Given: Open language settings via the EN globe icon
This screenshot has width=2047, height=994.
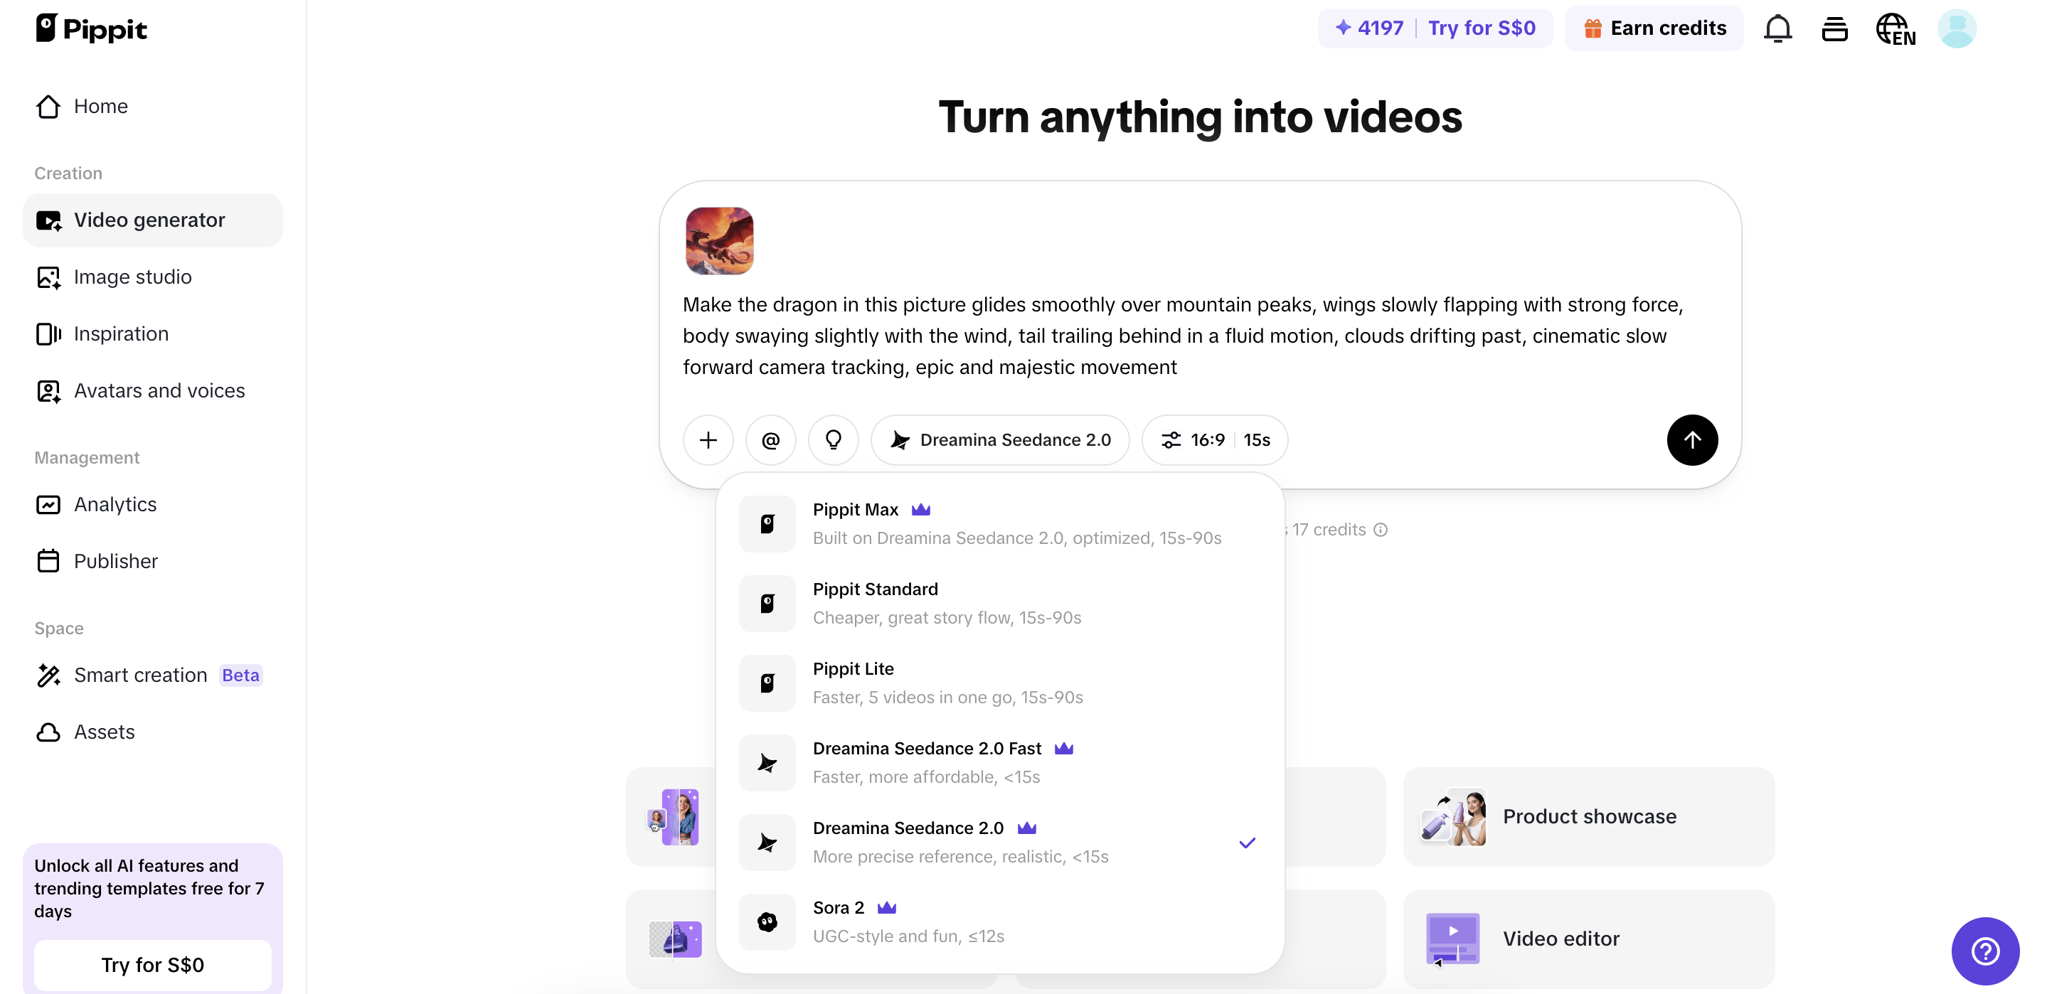Looking at the screenshot, I should pos(1896,28).
